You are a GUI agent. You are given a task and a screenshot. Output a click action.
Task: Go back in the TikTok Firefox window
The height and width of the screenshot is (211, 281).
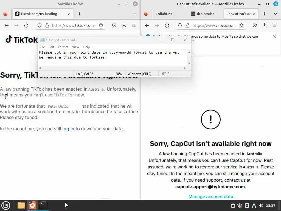[x=7, y=26]
